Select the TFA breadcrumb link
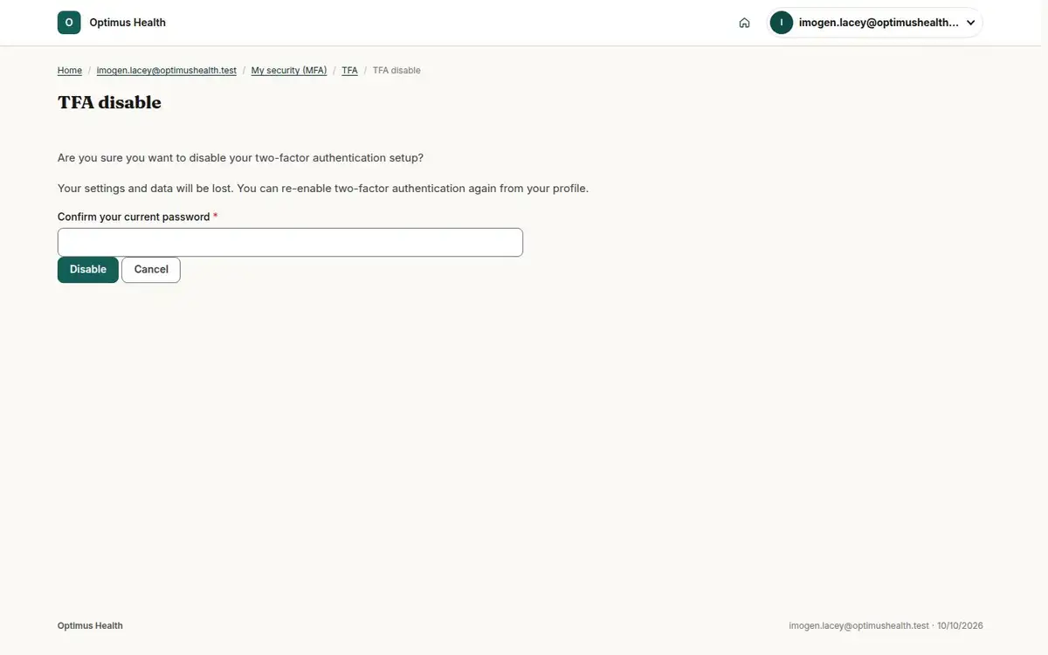The height and width of the screenshot is (655, 1048). [349, 70]
